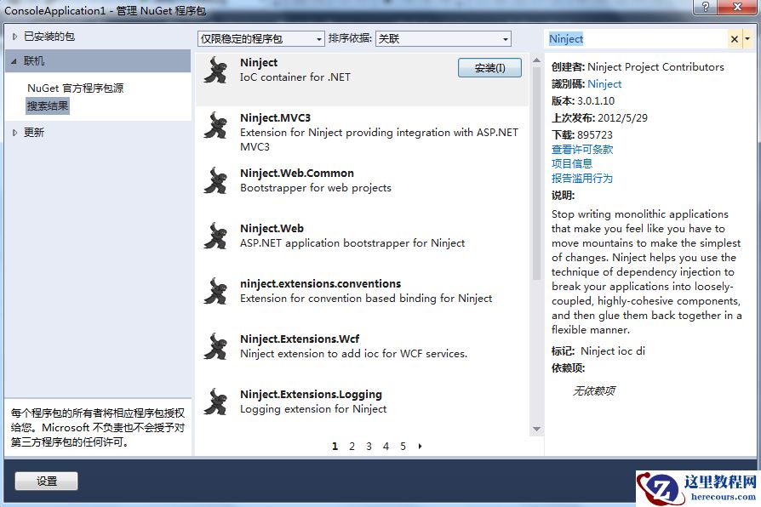Click 'Logging extension for Ninject' description

tap(313, 409)
